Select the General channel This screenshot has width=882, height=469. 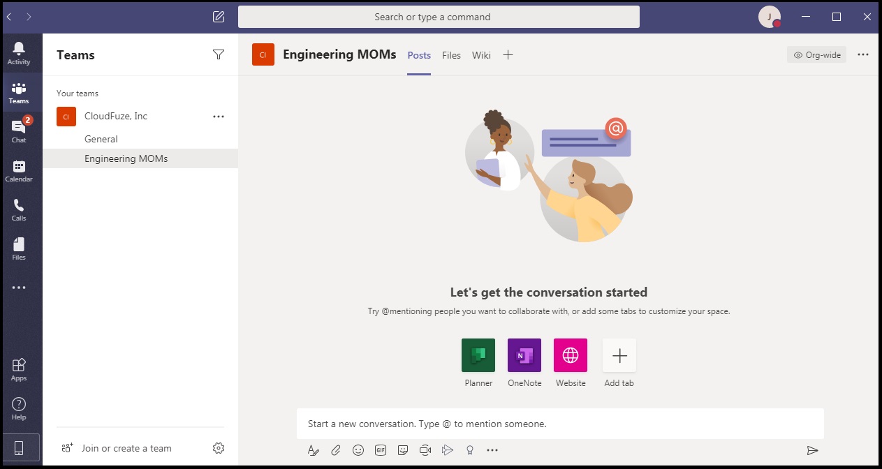(x=140, y=139)
